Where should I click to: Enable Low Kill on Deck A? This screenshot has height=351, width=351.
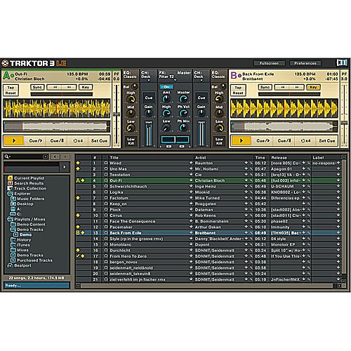[x=131, y=141]
